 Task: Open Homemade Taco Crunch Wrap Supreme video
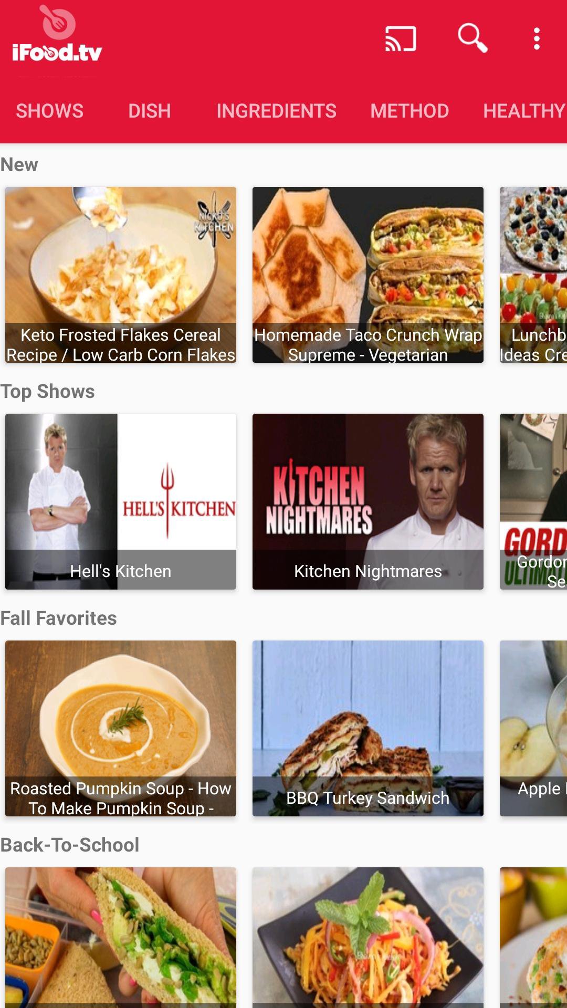(368, 275)
